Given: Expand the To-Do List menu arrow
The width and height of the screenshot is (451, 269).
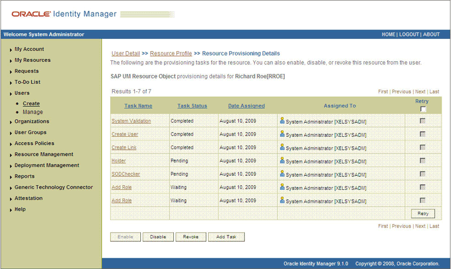Looking at the screenshot, I should point(11,83).
